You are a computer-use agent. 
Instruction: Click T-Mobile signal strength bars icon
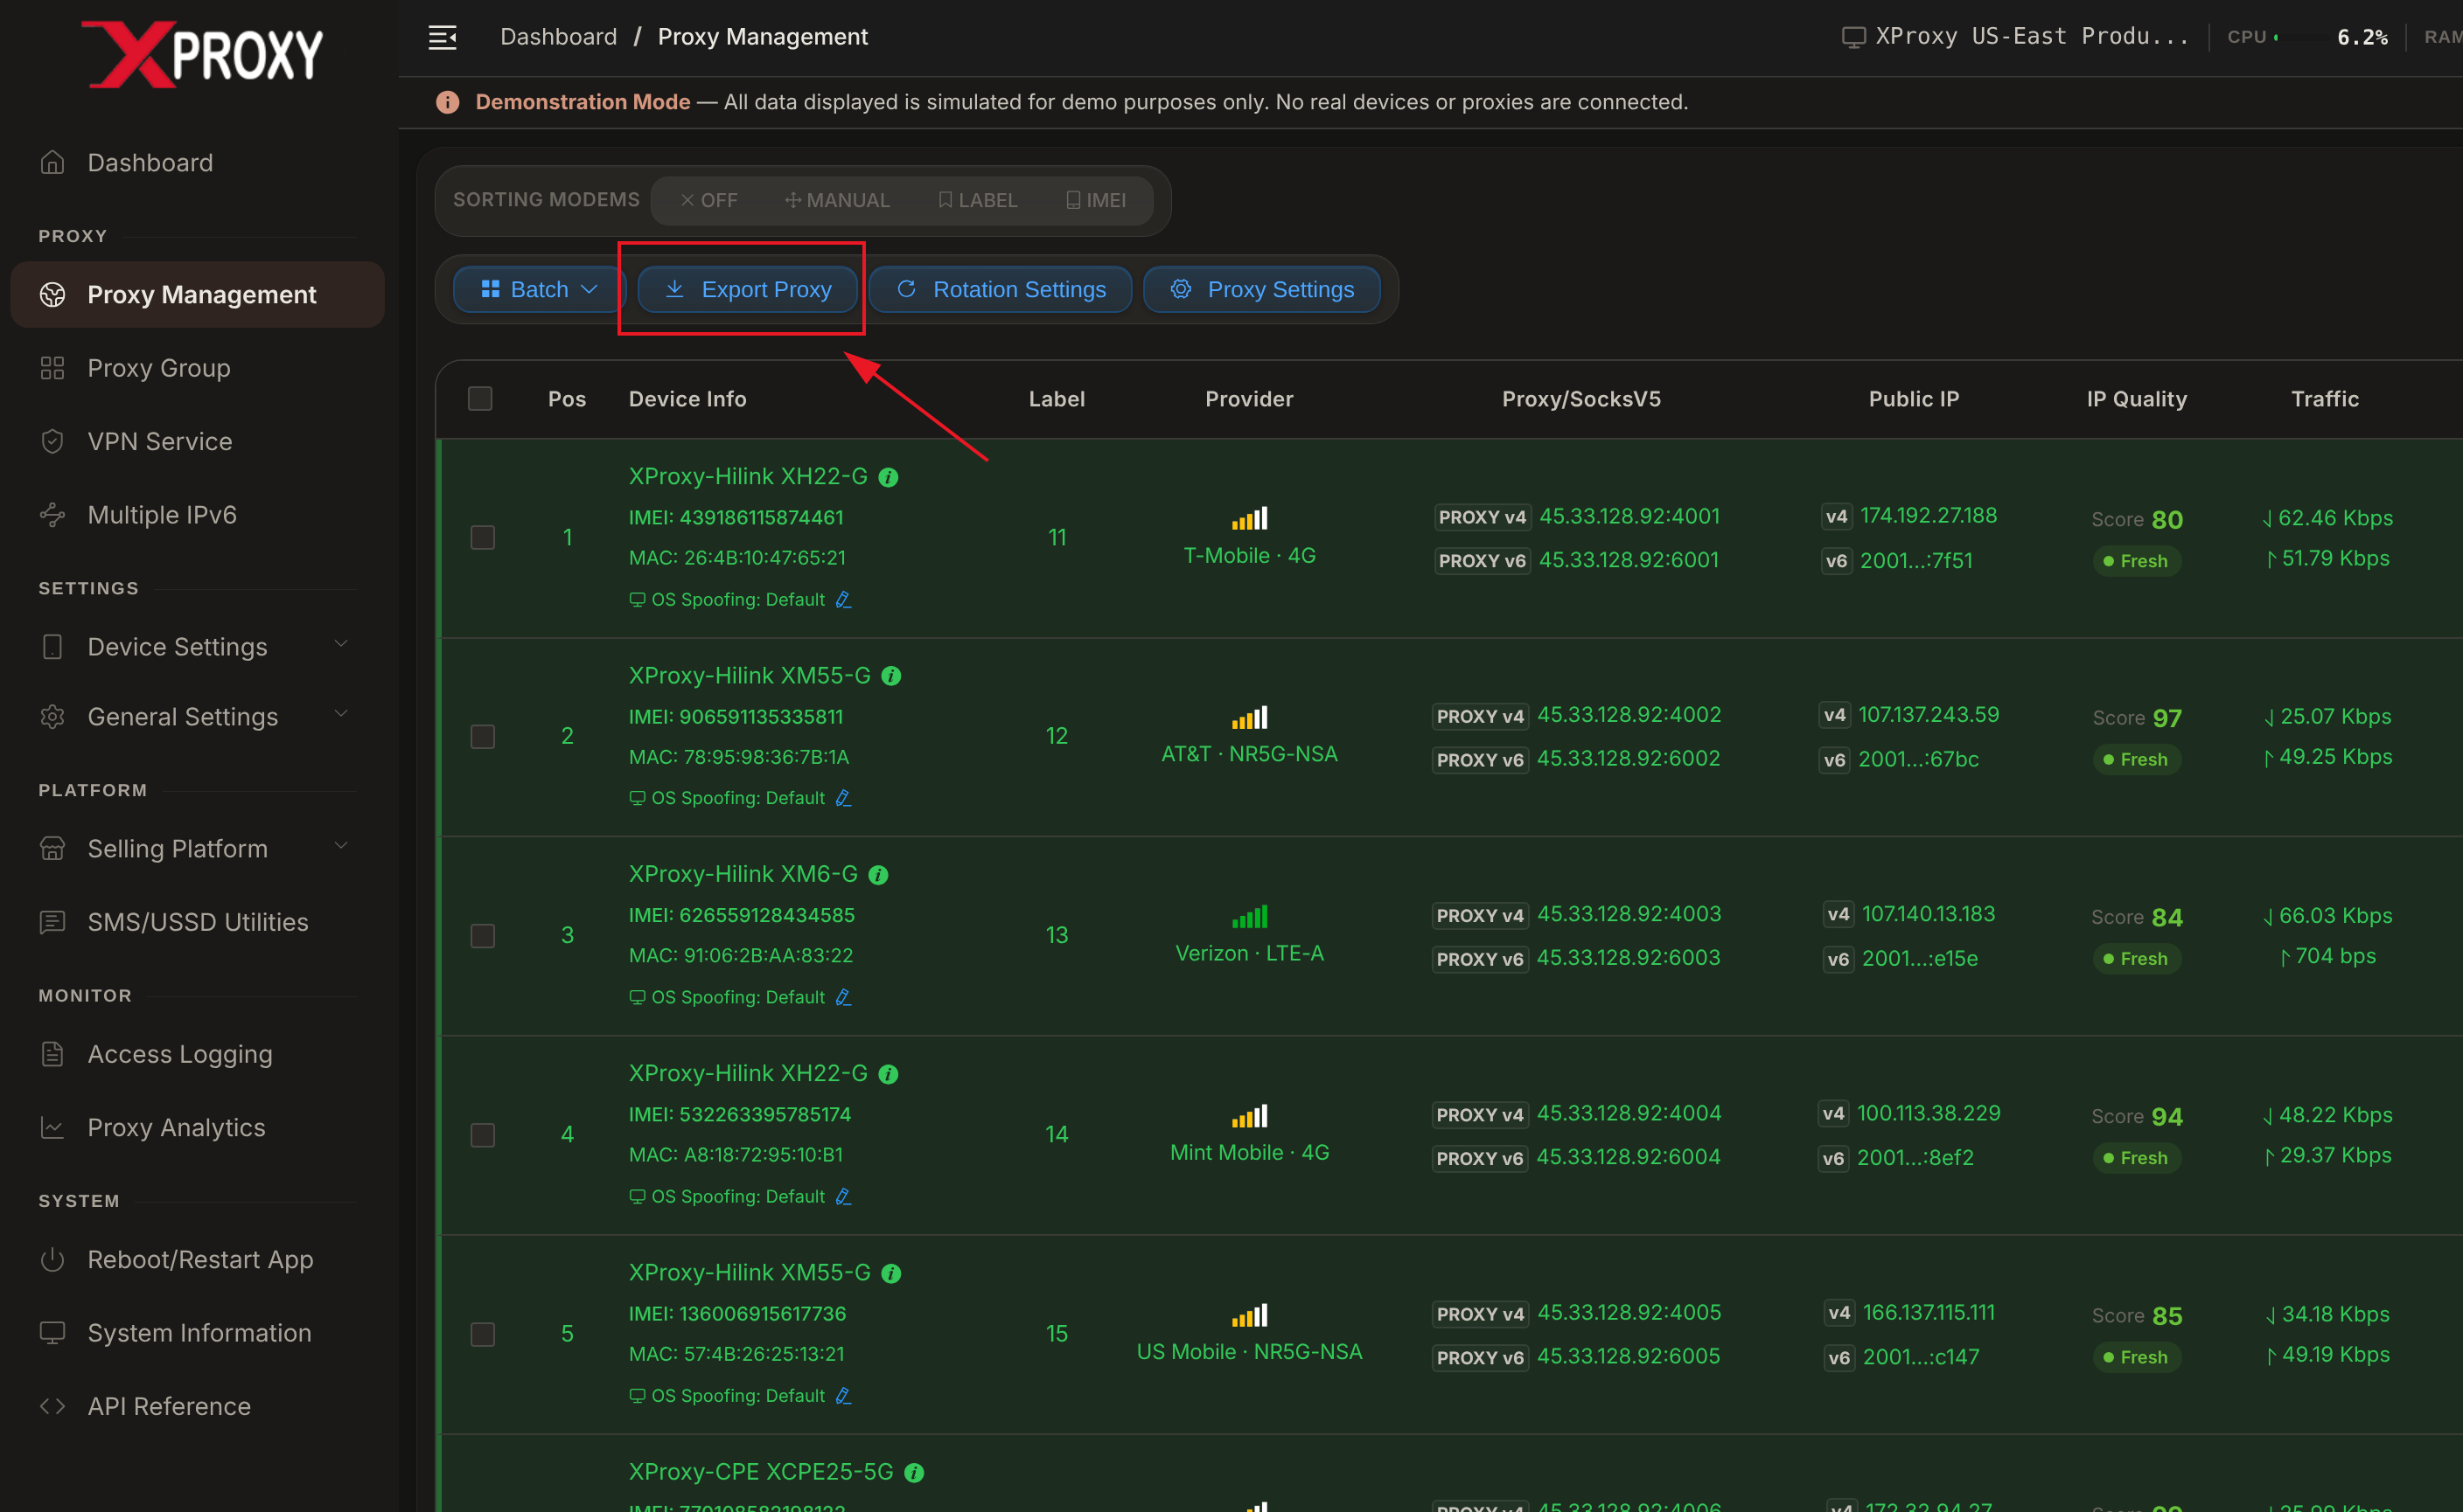[1249, 518]
